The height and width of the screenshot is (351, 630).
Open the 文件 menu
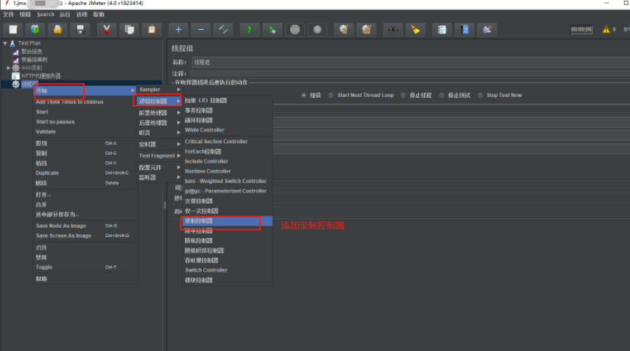click(x=9, y=15)
